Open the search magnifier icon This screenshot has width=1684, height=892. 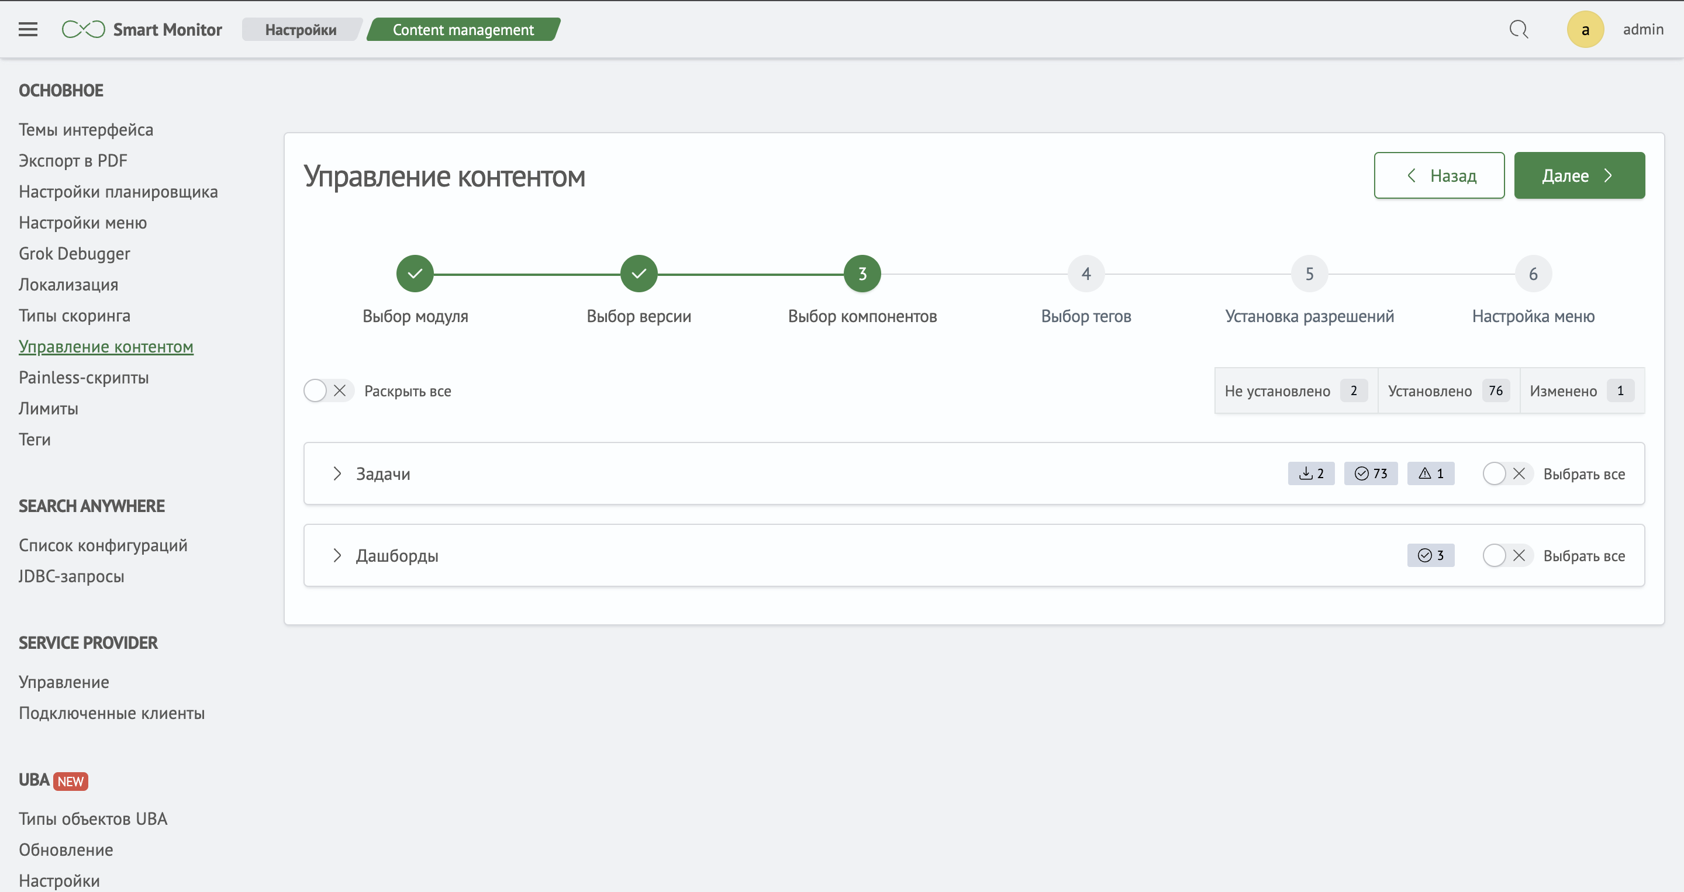coord(1519,29)
